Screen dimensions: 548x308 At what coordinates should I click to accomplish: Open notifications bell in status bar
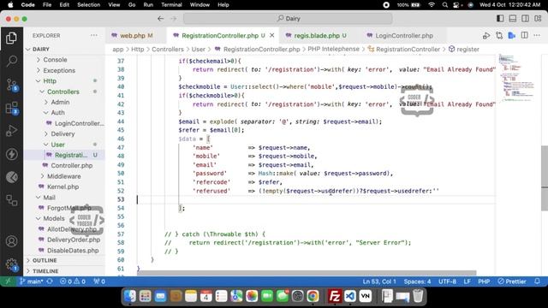(537, 281)
